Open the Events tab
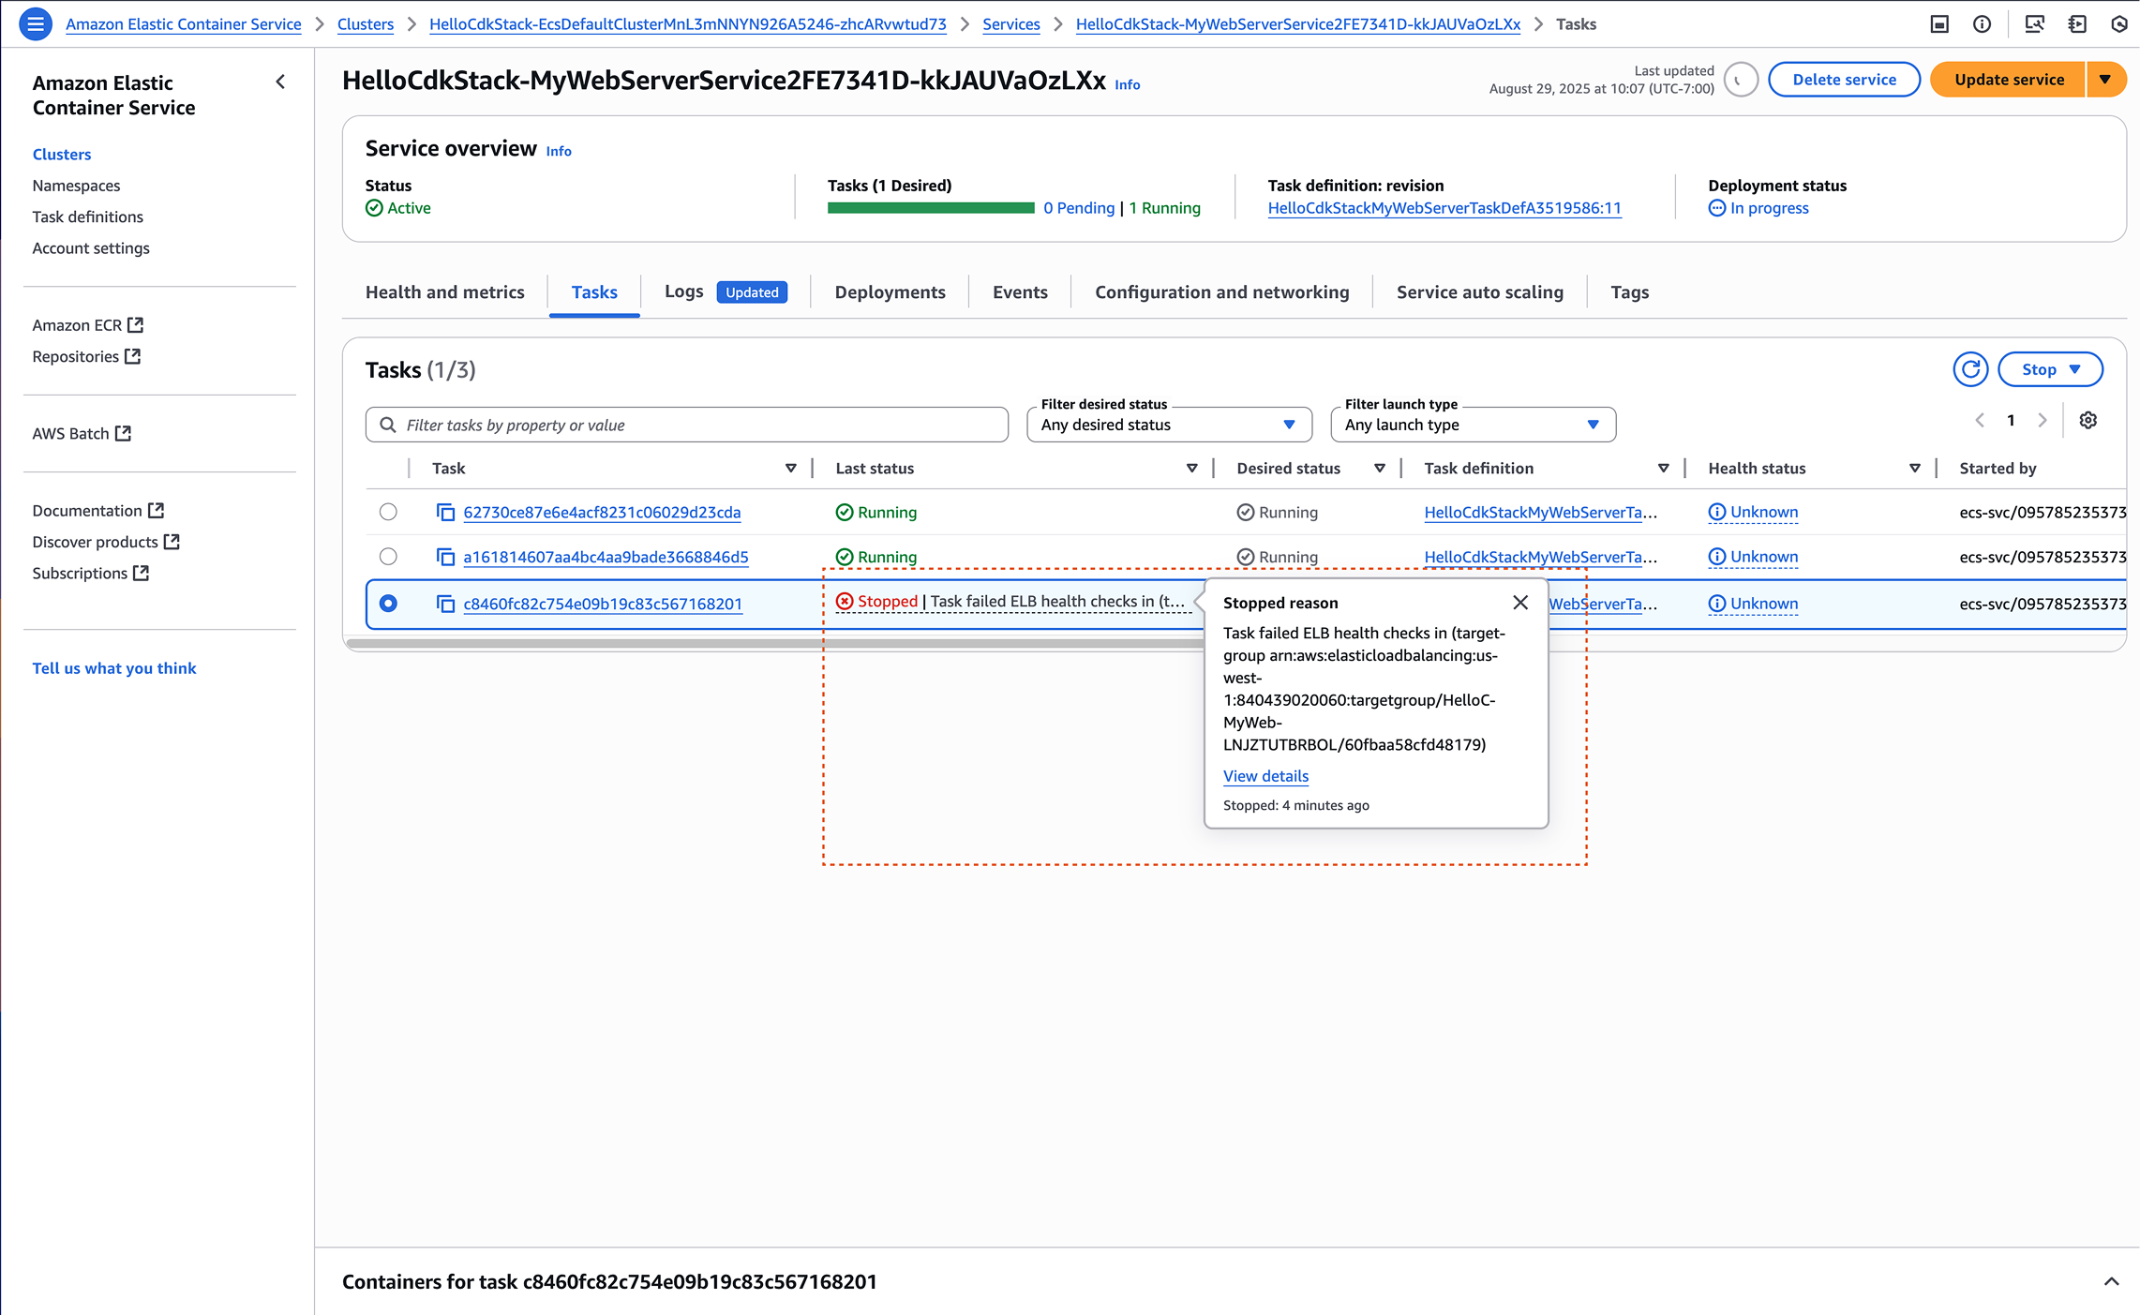Screen dimensions: 2140x1315 [1020, 292]
